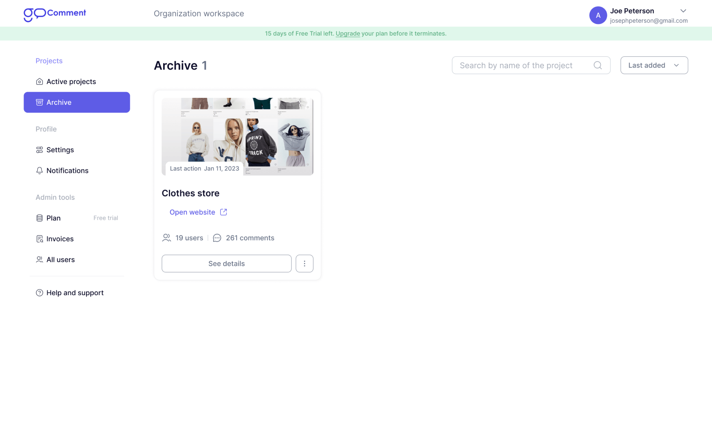Click See details button
This screenshot has height=445, width=712.
227,264
